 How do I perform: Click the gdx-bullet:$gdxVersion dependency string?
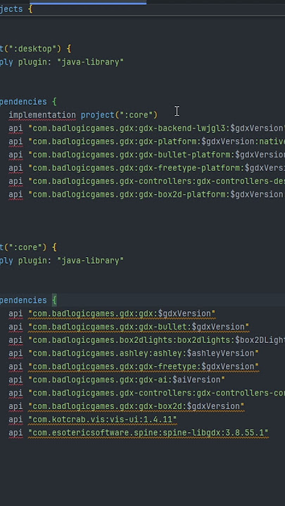tap(139, 327)
